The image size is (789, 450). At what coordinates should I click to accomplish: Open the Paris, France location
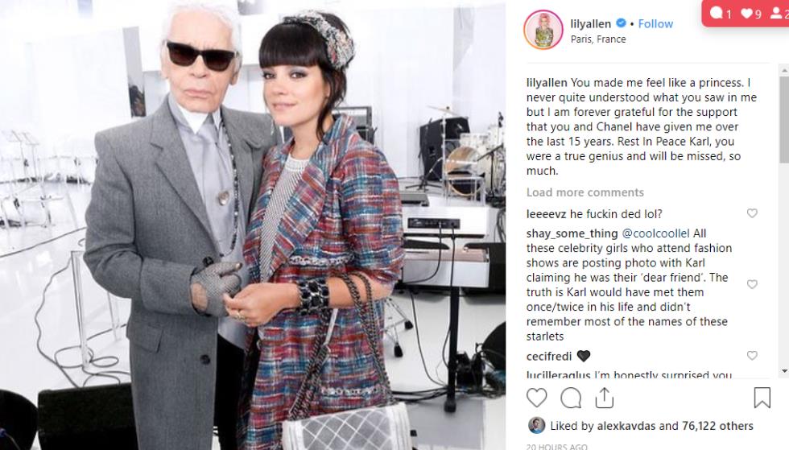tap(597, 39)
